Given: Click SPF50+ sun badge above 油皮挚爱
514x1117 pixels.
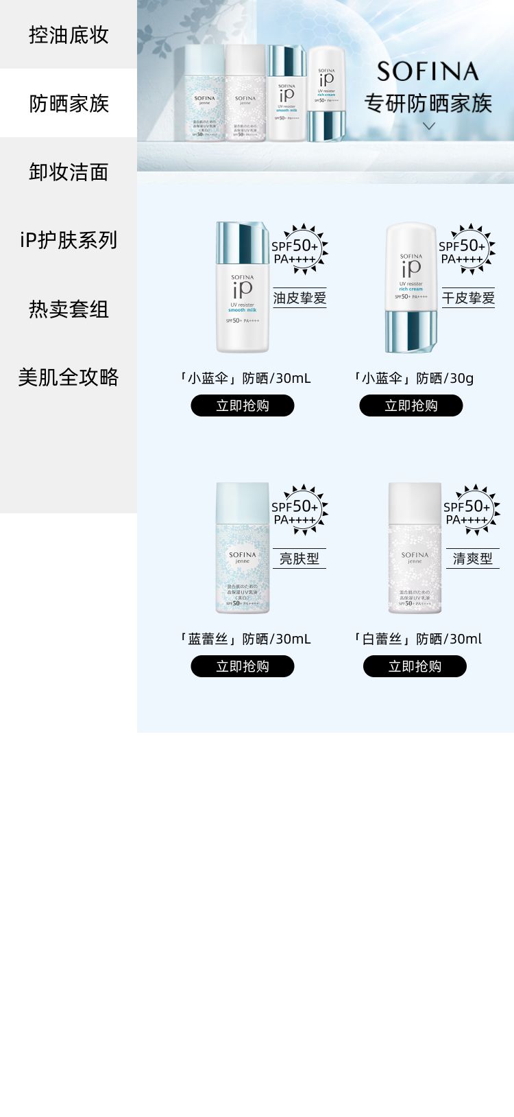Looking at the screenshot, I should coord(299,249).
